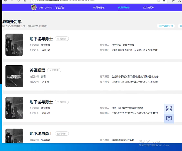Click the 你好 [QQ账号] greeting
This screenshot has width=182, height=151.
point(46,8)
